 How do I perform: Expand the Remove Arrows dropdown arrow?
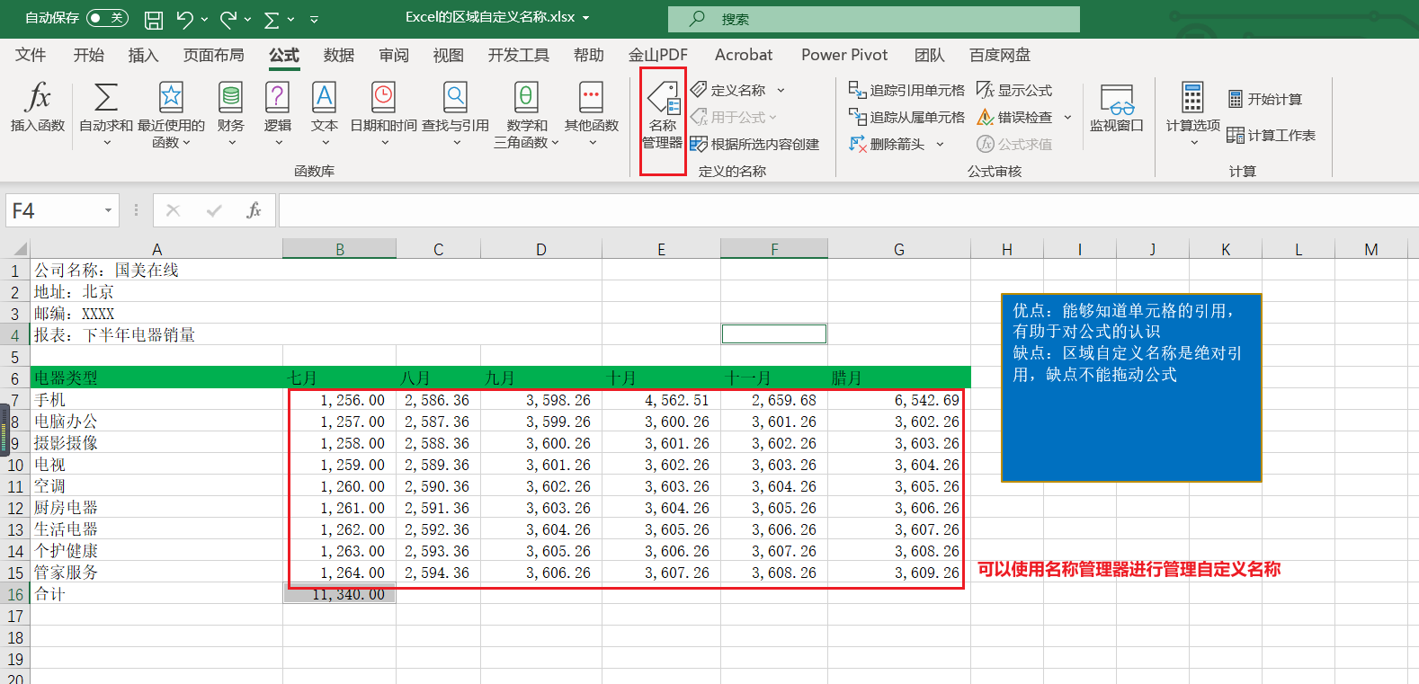940,144
